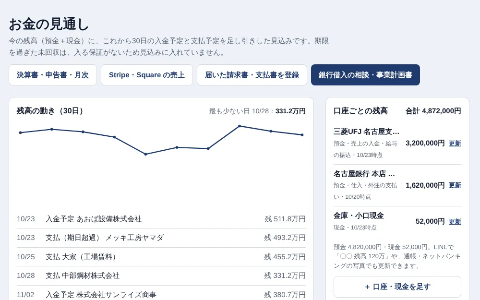Click the 金庫・小口現金 account name
The width and height of the screenshot is (480, 300).
[x=359, y=216]
